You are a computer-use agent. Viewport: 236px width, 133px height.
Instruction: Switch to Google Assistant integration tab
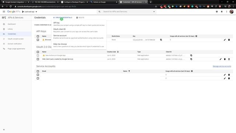[16, 2]
